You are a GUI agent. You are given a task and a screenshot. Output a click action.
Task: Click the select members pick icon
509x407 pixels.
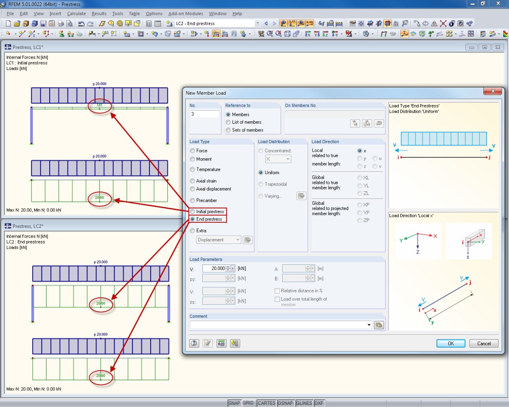pos(355,123)
